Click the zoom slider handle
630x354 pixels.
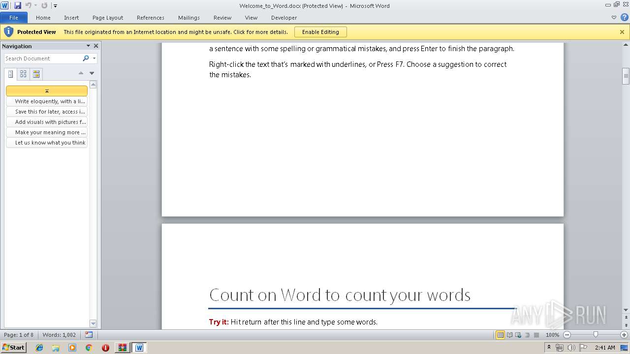click(x=596, y=335)
